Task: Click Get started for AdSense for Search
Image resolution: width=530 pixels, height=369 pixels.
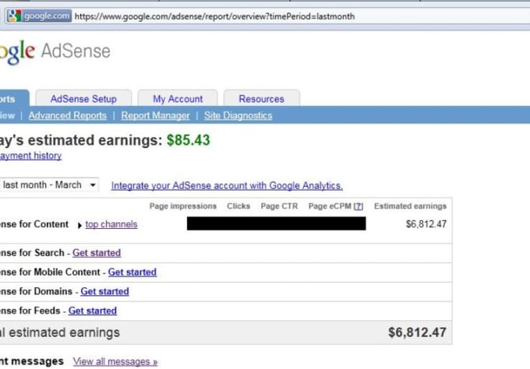Action: tap(97, 253)
